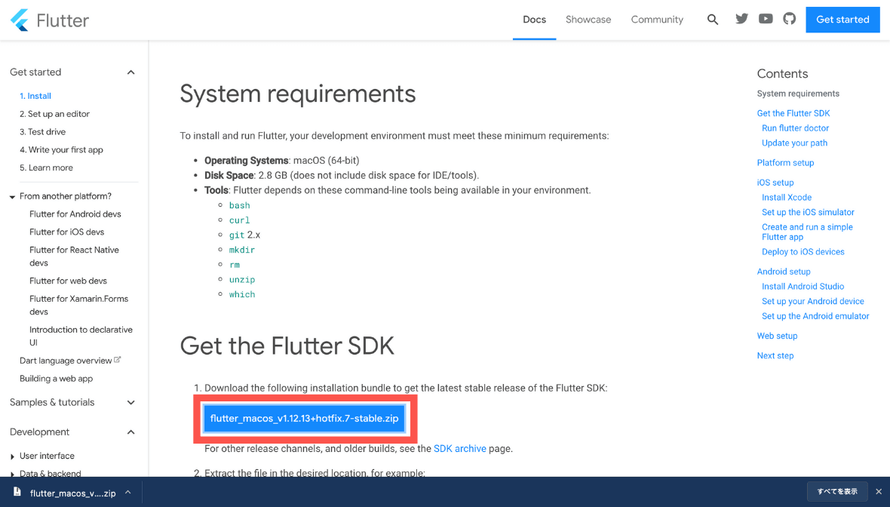Click the すべてを表示 button in the download bar
This screenshot has width=890, height=507.
[x=837, y=491]
